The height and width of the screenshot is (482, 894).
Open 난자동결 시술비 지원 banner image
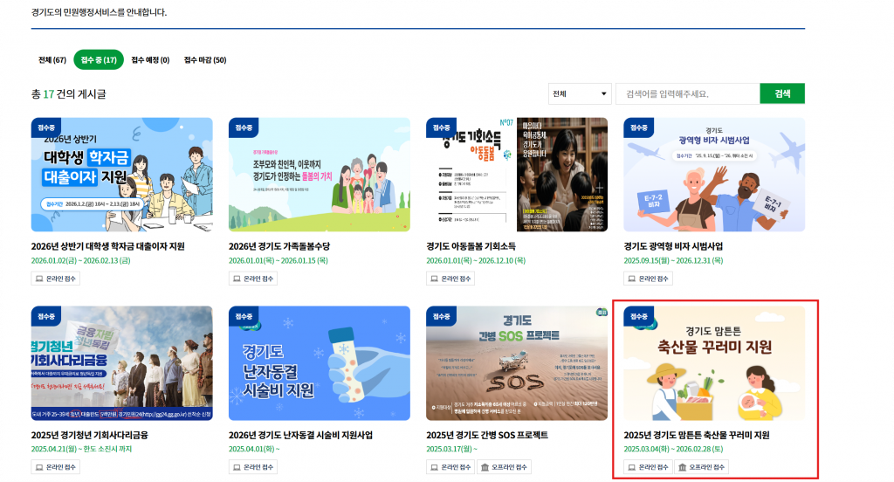pyautogui.click(x=320, y=363)
